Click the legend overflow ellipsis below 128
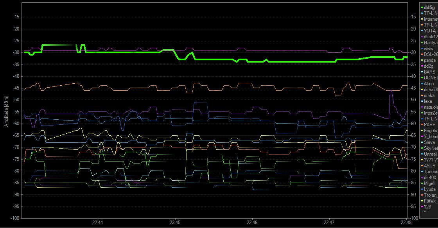This screenshot has height=228, width=438. tap(426, 212)
